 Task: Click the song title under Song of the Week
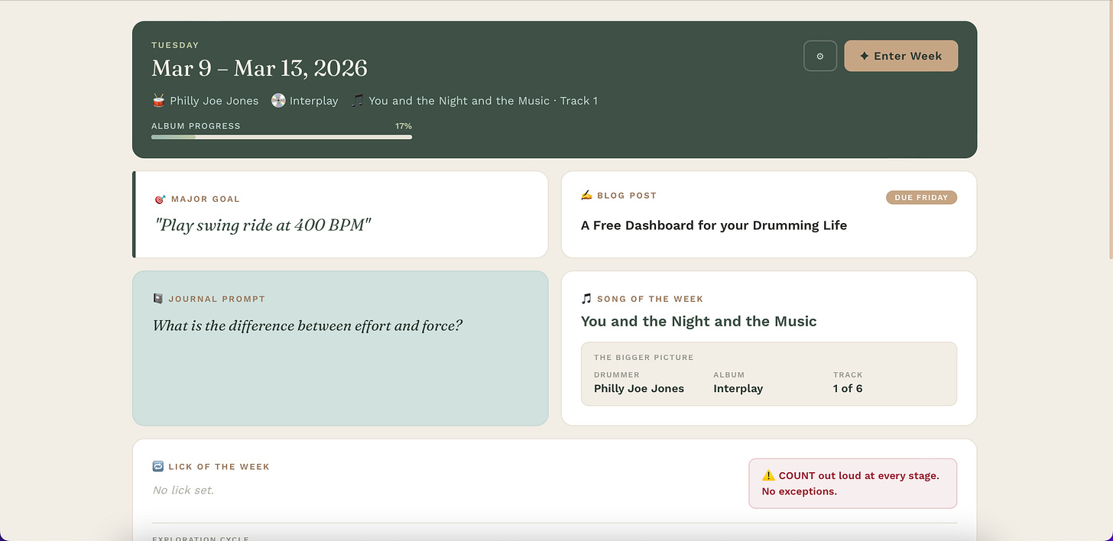699,321
